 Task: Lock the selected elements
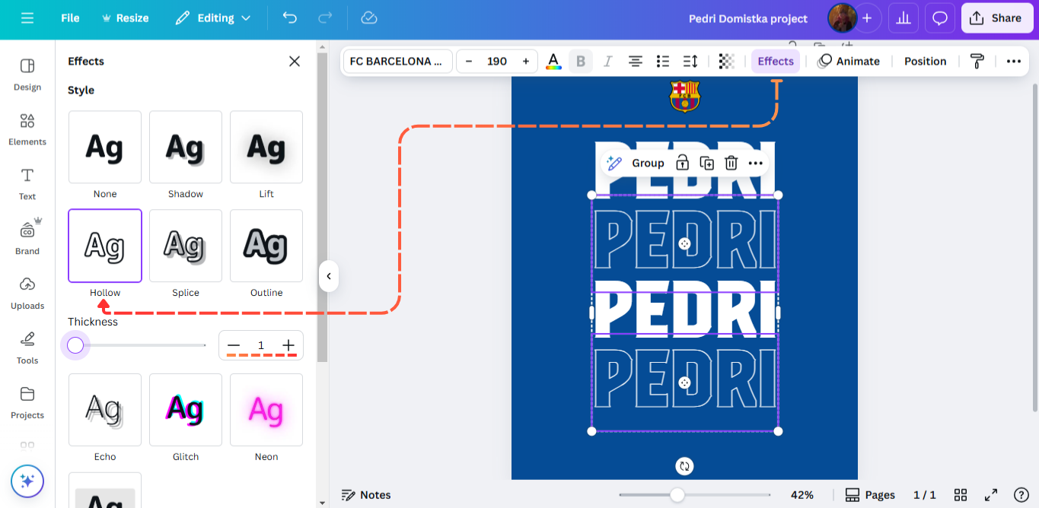(x=682, y=163)
